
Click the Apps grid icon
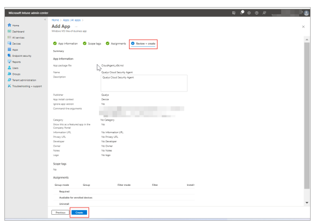(x=9, y=50)
